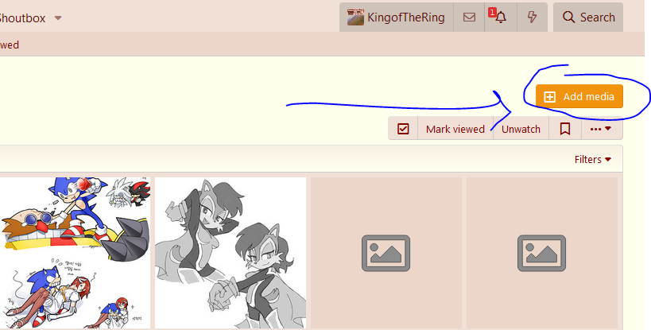The width and height of the screenshot is (651, 330).
Task: Open the first placeholder image thumbnail
Action: (386, 253)
